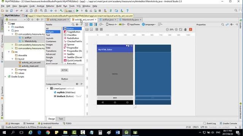Open the Refactor menu

[x=50, y=6]
